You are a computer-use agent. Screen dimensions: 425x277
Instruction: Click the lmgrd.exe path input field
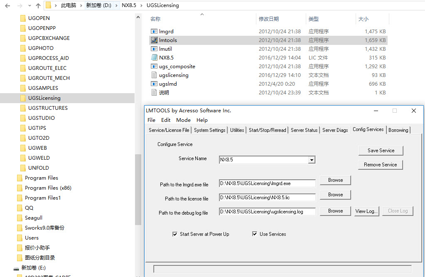[x=267, y=183]
